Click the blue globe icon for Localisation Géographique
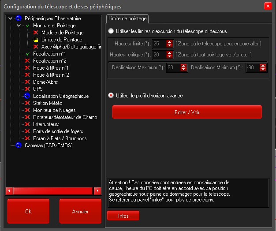The width and height of the screenshot is (276, 231). click(x=27, y=96)
